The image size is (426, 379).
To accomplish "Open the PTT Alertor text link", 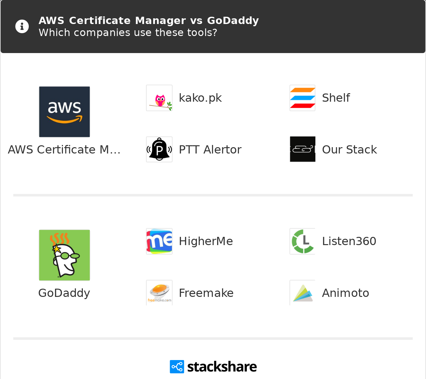I will 210,150.
